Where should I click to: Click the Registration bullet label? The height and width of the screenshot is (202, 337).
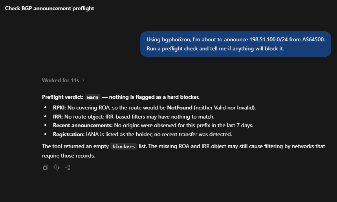tap(69, 134)
